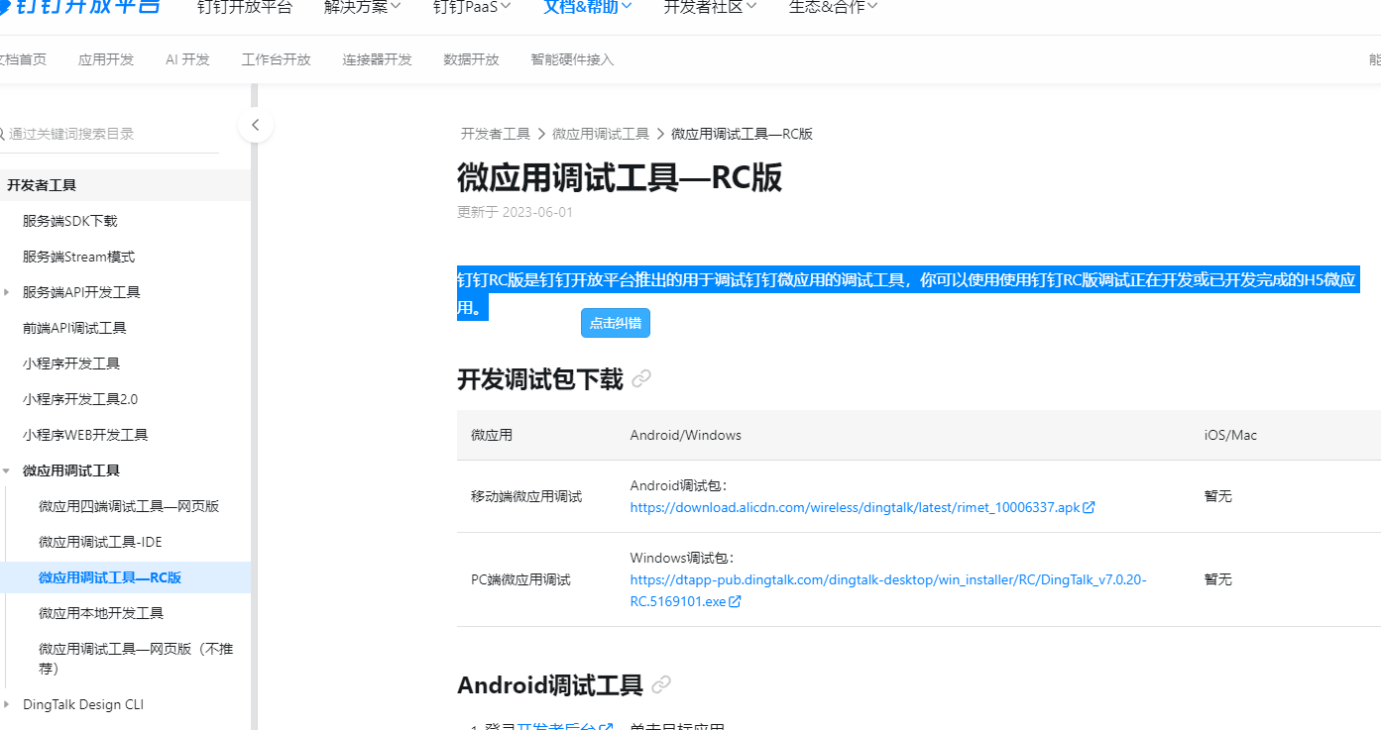Click the 点击纠错 button
Image resolution: width=1381 pixels, height=730 pixels.
coord(616,323)
